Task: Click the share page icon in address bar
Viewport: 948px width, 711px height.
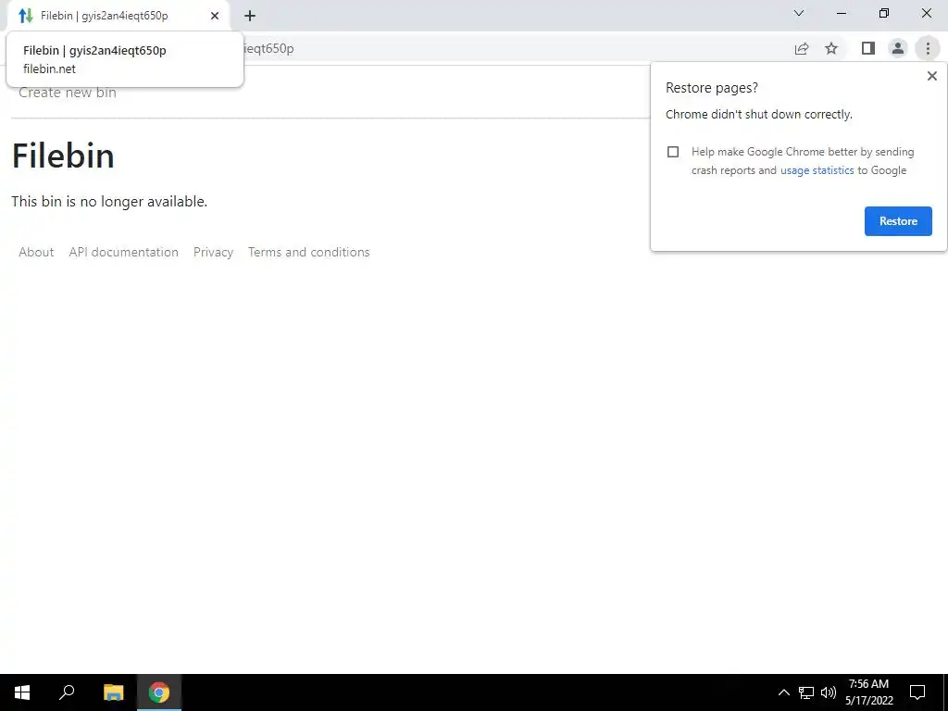Action: 801,48
